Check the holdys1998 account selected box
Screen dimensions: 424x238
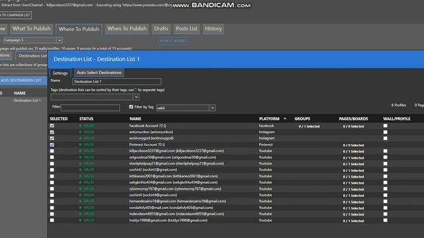[x=52, y=220]
